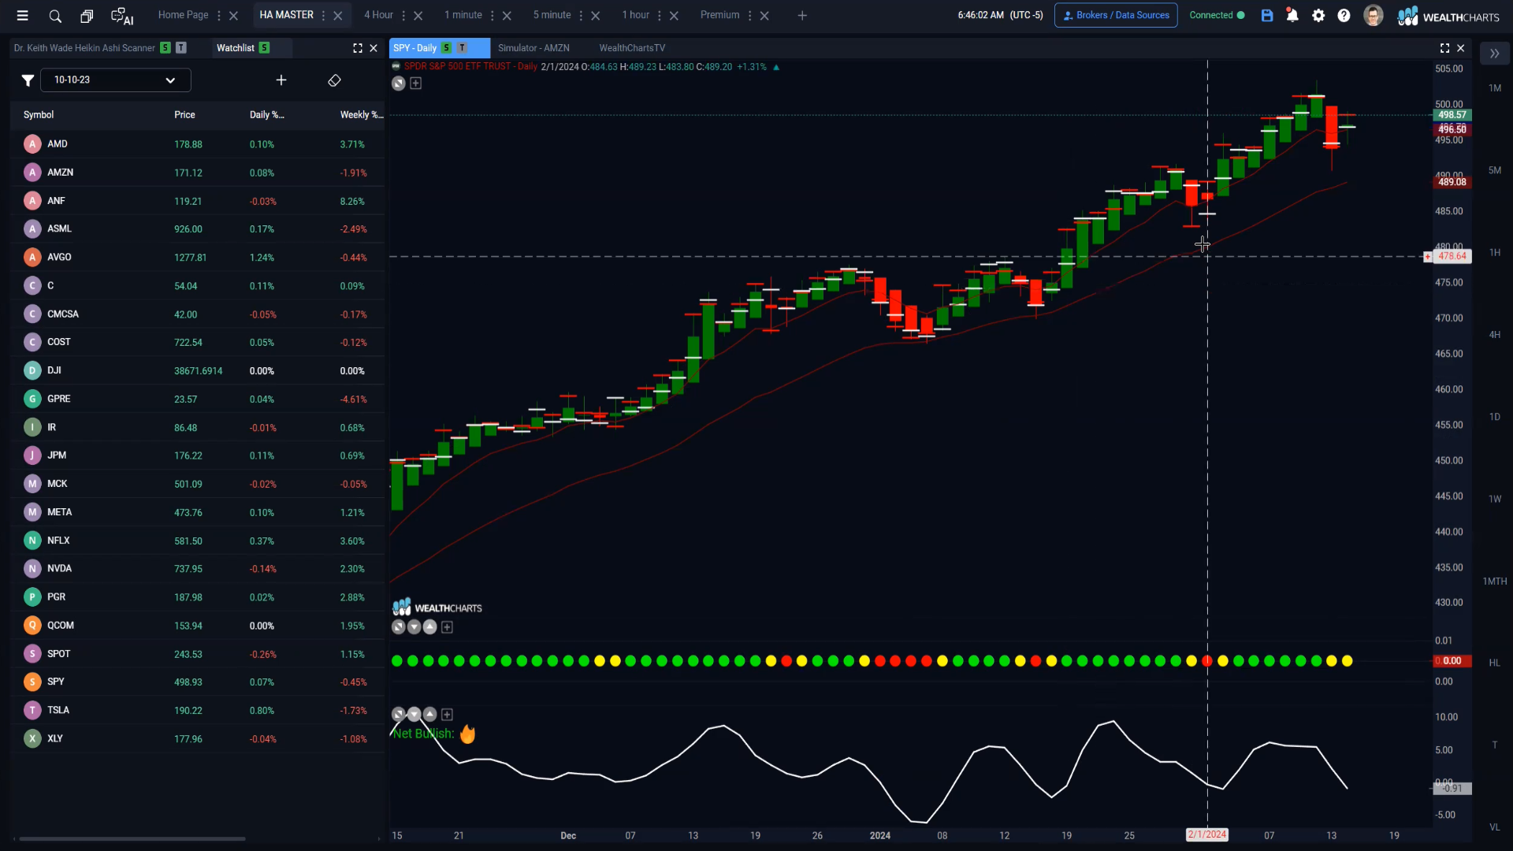Add indicator to dot indicator pane
Screen dimensions: 1513x851
pyautogui.click(x=448, y=627)
